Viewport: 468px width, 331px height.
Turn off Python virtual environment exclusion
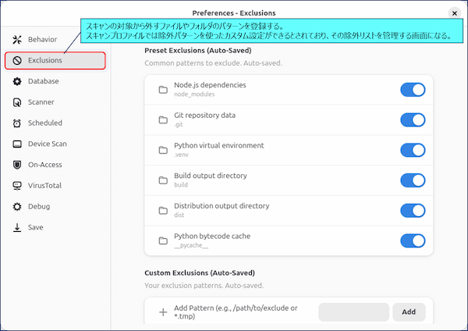413,150
